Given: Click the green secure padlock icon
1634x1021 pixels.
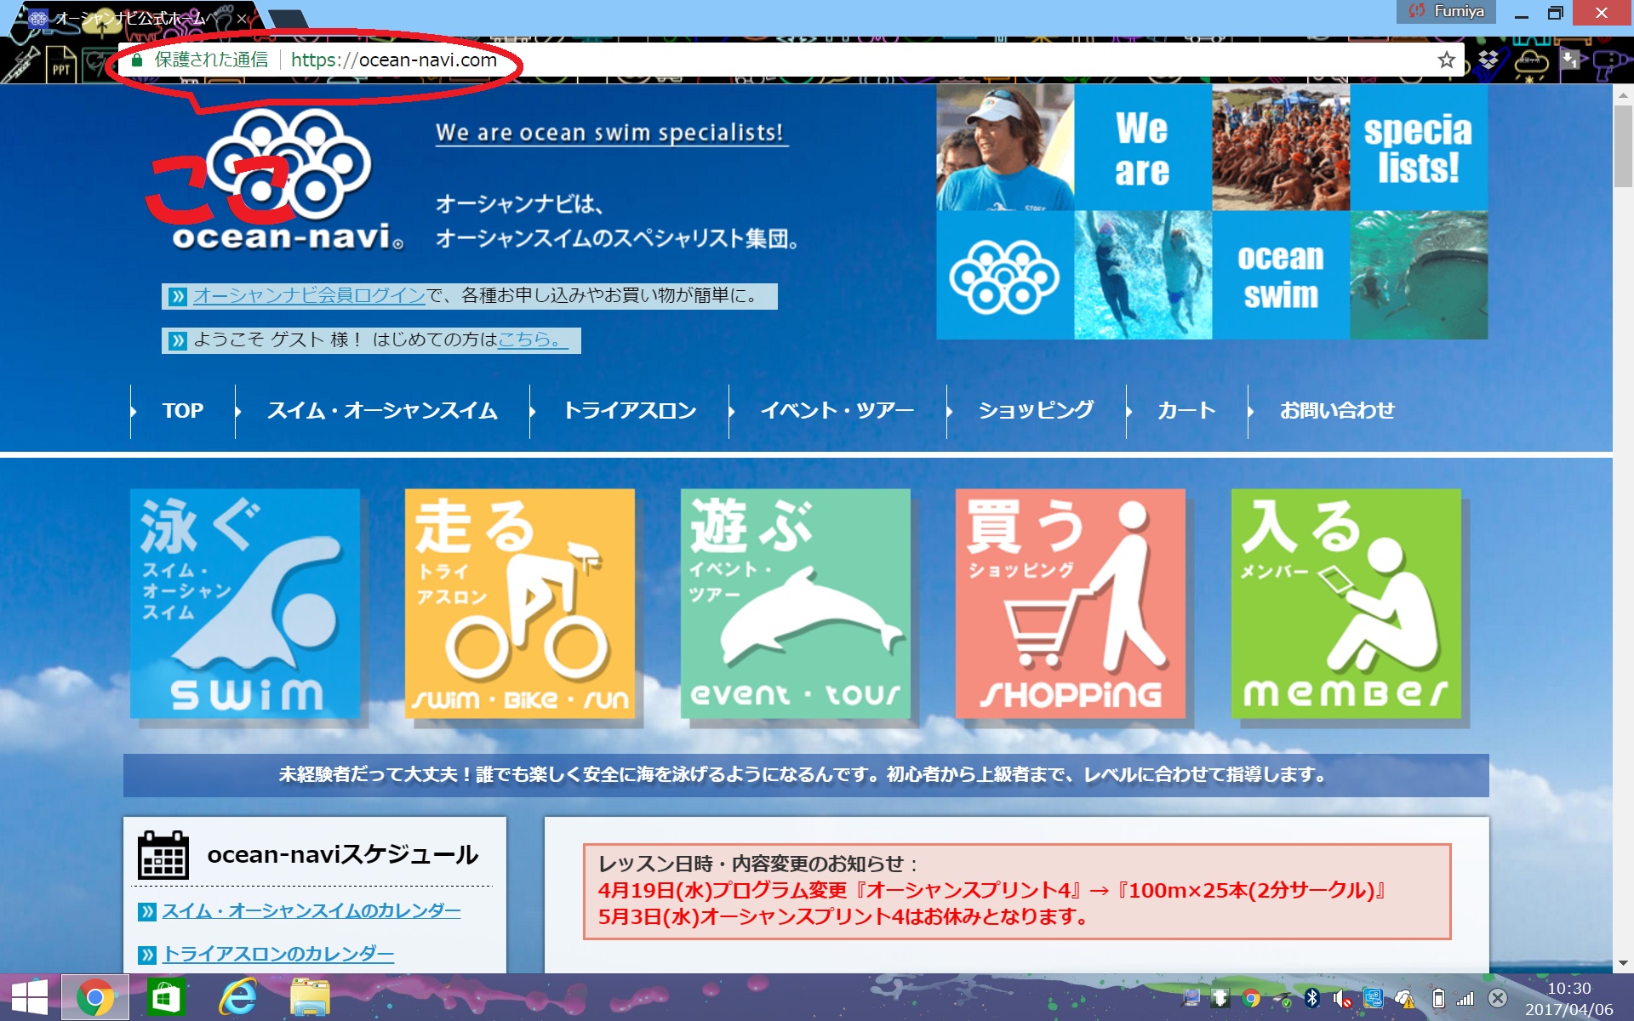Looking at the screenshot, I should click(x=137, y=60).
